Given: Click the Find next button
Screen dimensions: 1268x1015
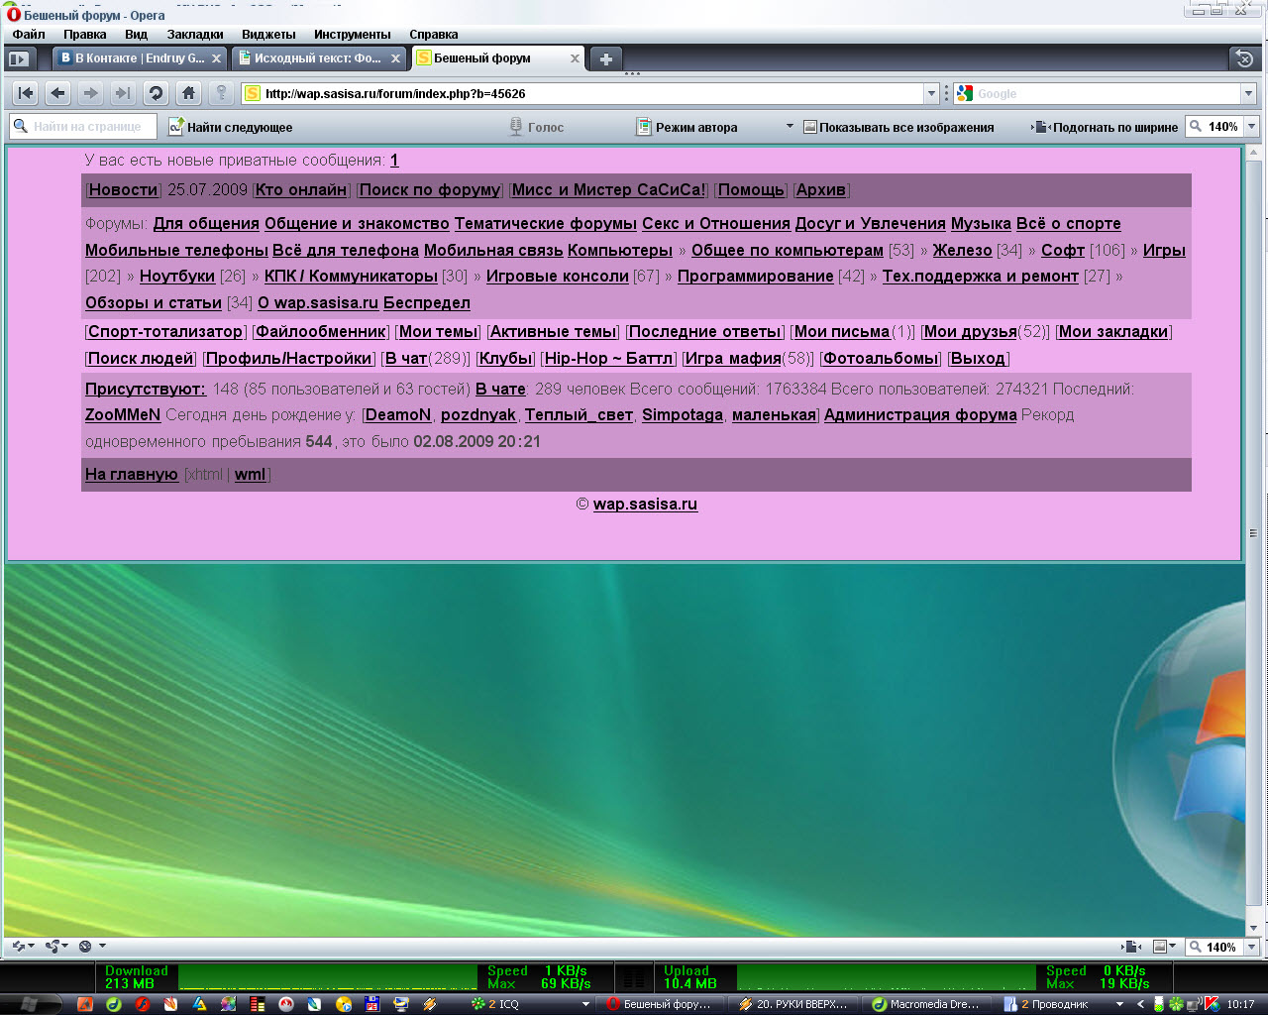Looking at the screenshot, I should tap(230, 127).
